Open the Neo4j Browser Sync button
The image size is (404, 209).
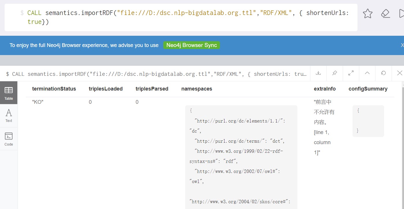pos(192,45)
